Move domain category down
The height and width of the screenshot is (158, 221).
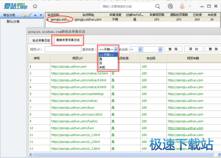point(41,15)
